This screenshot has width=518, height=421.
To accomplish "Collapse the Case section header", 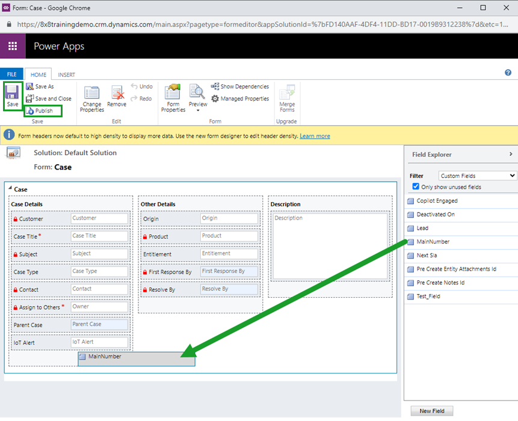I will pyautogui.click(x=10, y=189).
